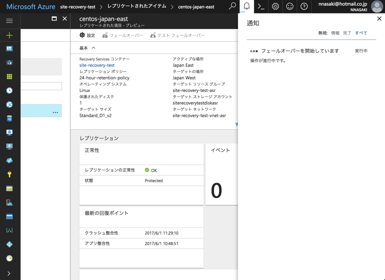Viewport: 385px width, 280px height.
Task: Click テスト フェールオーバー toolbar button
Action: coord(177,35)
